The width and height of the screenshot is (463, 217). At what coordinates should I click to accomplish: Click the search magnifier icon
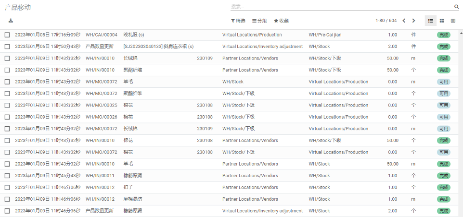tap(456, 7)
